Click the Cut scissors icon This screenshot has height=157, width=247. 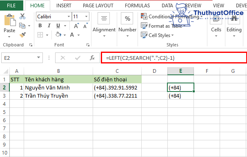22,16
